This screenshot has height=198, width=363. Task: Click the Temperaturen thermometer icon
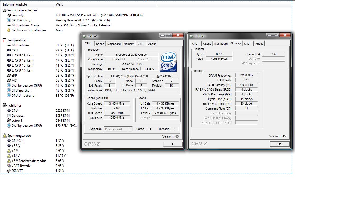pyautogui.click(x=4, y=40)
